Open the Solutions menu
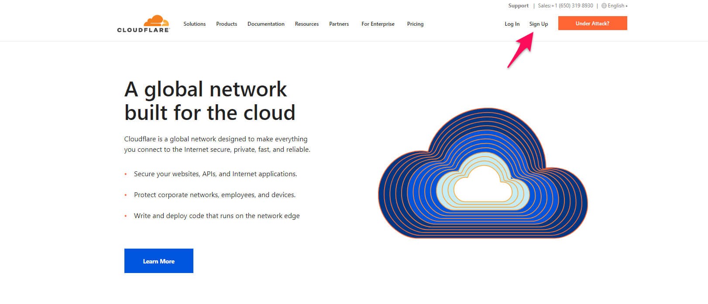The width and height of the screenshot is (708, 304). (x=194, y=24)
